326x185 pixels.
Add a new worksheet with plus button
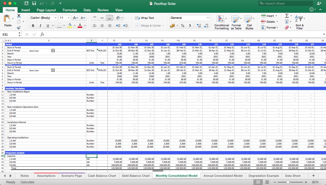point(314,176)
